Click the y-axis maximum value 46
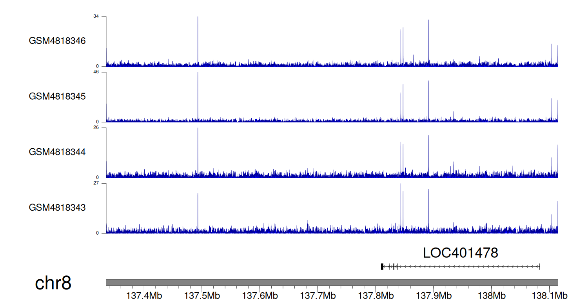 click(x=96, y=72)
